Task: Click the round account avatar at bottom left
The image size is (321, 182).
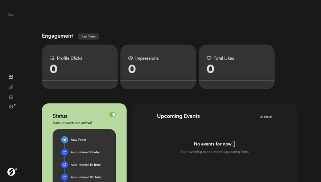Action: 11,172
